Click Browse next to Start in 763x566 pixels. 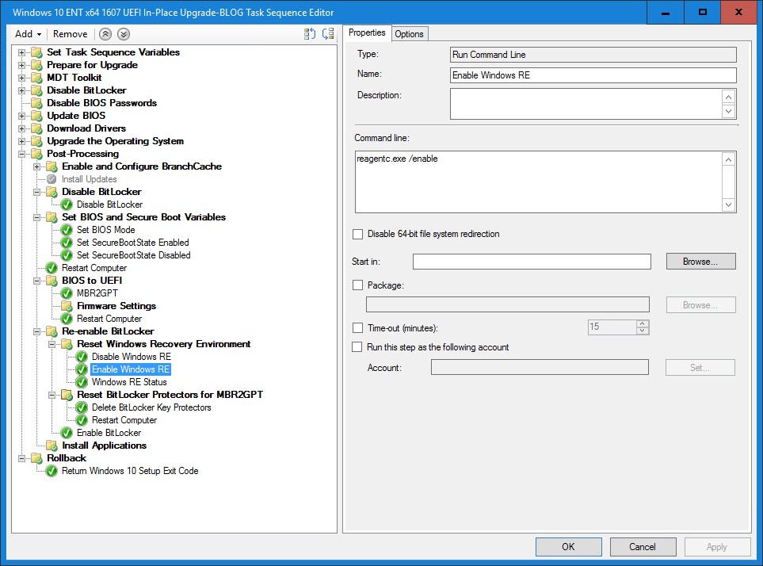click(700, 262)
